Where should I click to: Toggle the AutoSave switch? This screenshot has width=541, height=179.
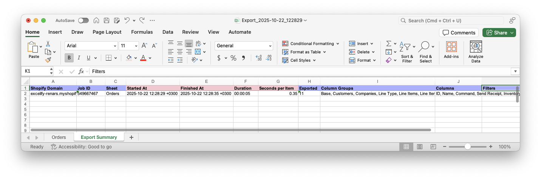click(x=83, y=20)
